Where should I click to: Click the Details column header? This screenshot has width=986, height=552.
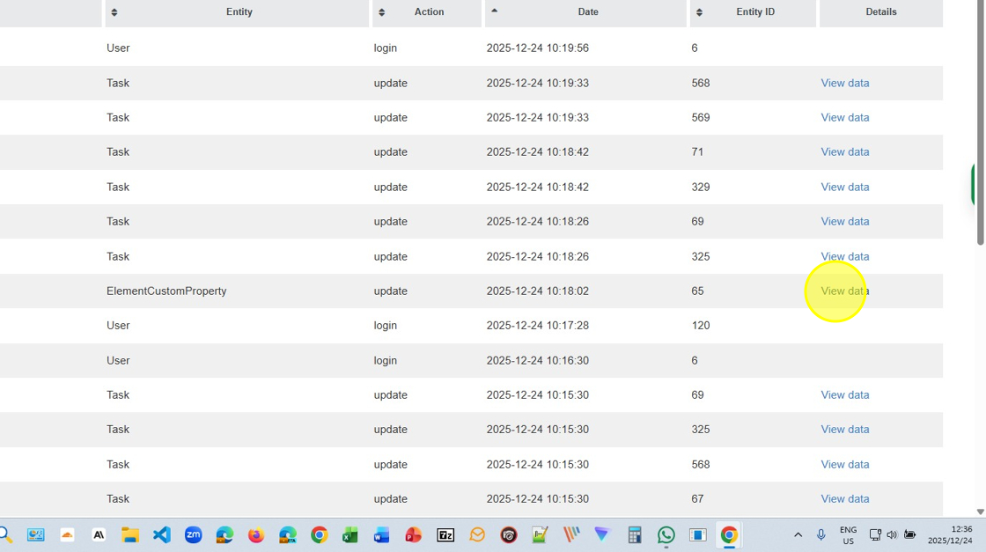(x=880, y=12)
